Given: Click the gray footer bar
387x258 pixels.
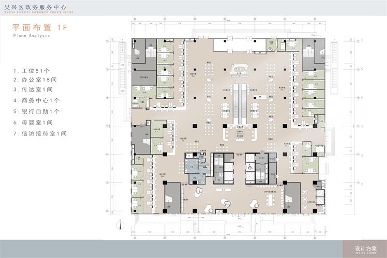Looking at the screenshot, I should coord(169,249).
